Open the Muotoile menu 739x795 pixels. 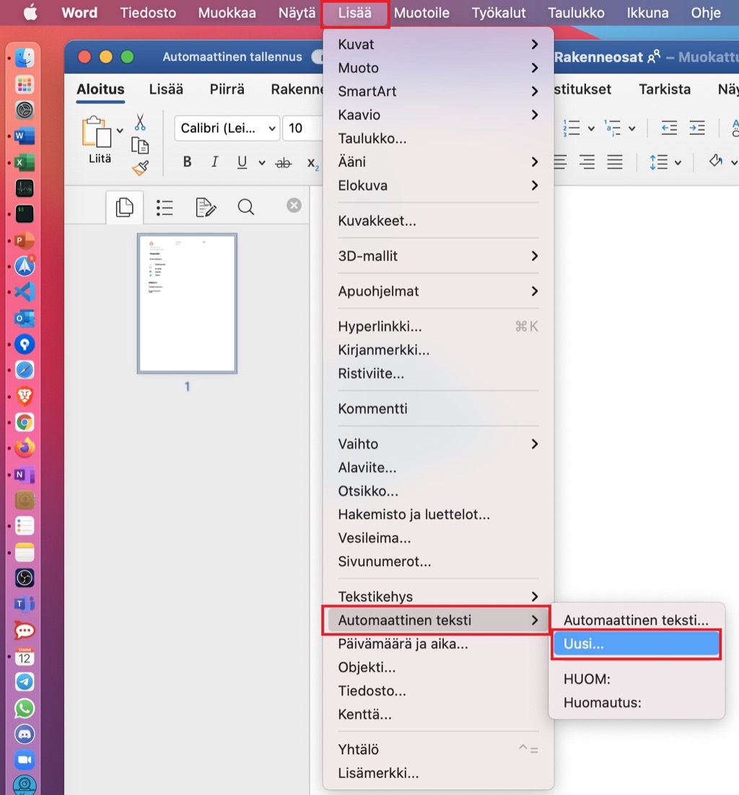(421, 13)
